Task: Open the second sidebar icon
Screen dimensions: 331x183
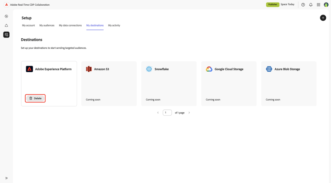Action: point(6,26)
